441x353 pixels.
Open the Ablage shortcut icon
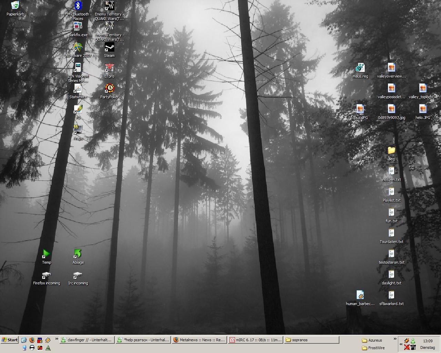[x=78, y=256]
